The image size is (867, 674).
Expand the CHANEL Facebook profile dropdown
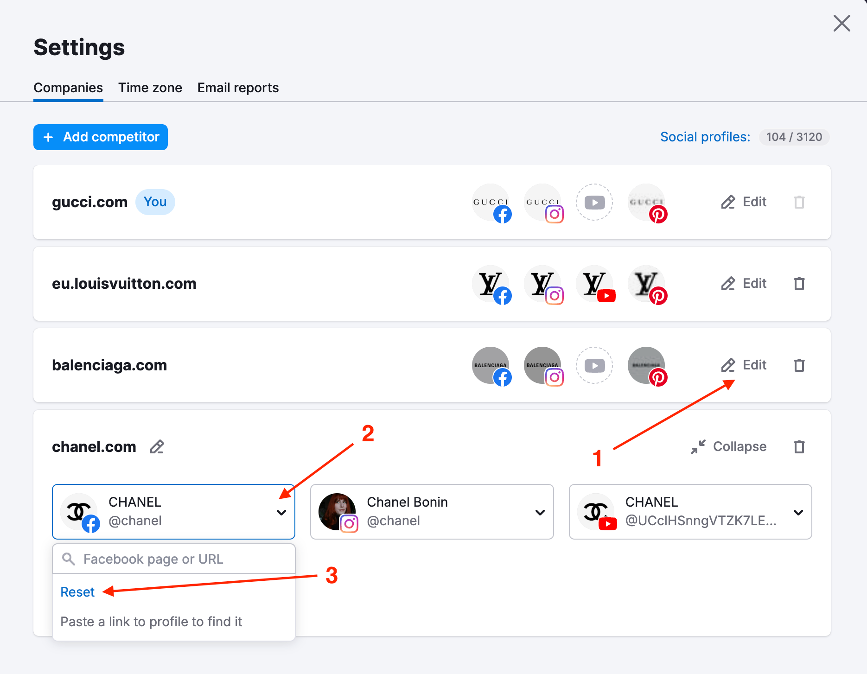point(281,512)
